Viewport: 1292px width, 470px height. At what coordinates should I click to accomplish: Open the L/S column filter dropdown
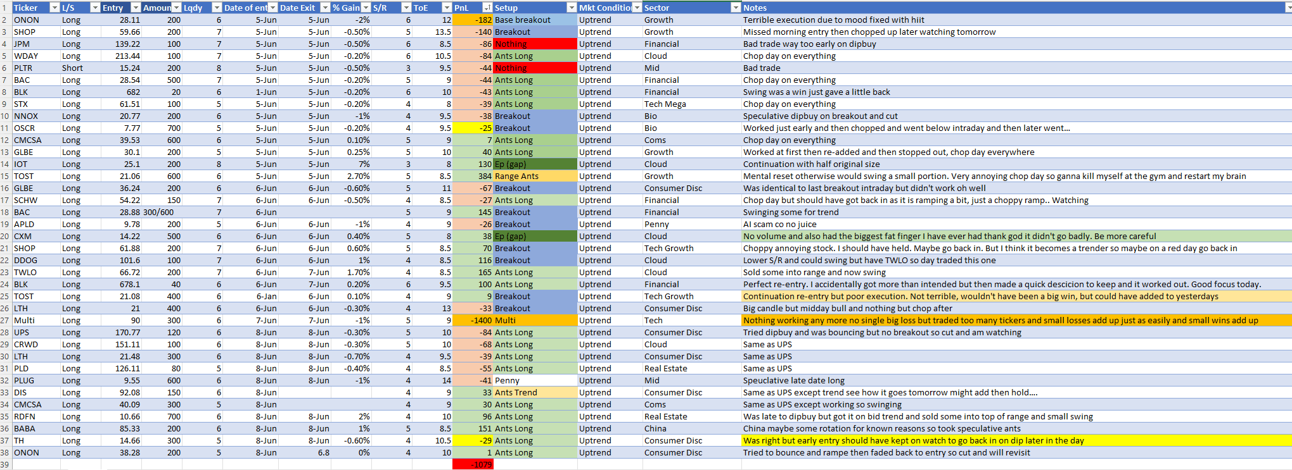[x=95, y=8]
